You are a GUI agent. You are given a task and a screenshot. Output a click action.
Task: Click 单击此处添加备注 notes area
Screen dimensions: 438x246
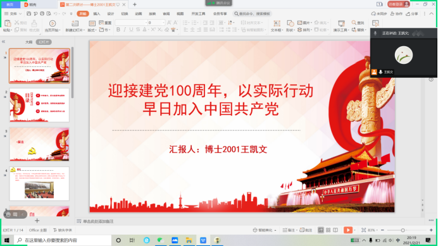tap(98, 221)
